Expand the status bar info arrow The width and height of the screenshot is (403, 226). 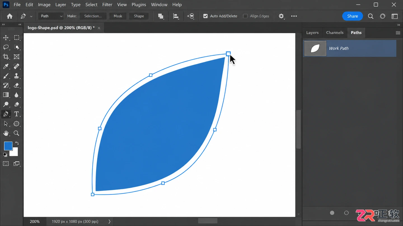coord(109,222)
